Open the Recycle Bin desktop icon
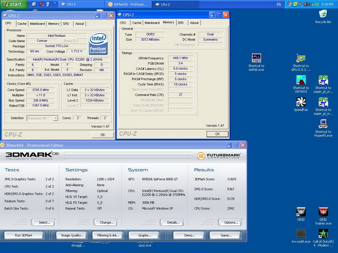 click(323, 14)
